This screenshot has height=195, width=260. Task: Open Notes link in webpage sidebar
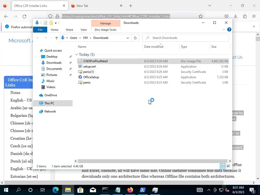(15, 93)
